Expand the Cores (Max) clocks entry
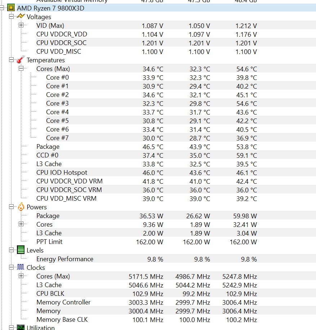This screenshot has height=330, width=316. point(21,276)
